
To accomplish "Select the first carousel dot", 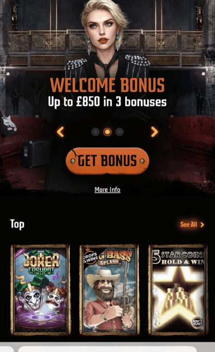I will pos(96,132).
